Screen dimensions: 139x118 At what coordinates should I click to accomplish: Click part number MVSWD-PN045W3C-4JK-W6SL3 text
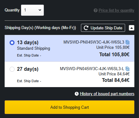click(x=94, y=42)
